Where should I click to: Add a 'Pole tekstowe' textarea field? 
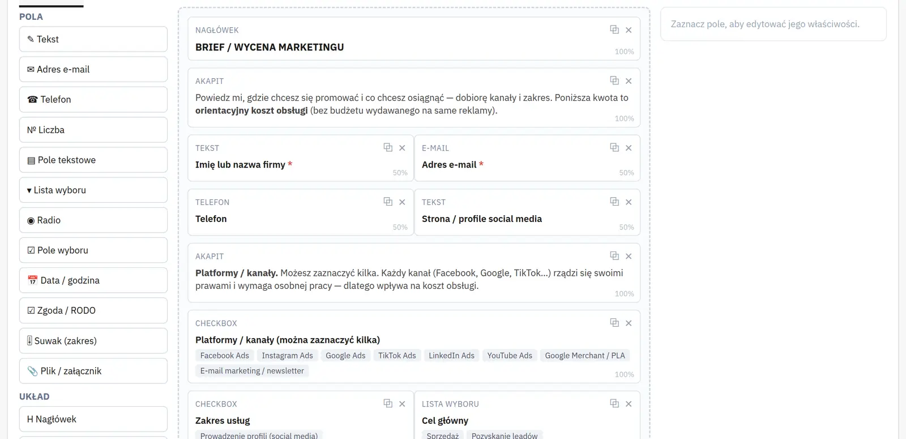point(93,160)
